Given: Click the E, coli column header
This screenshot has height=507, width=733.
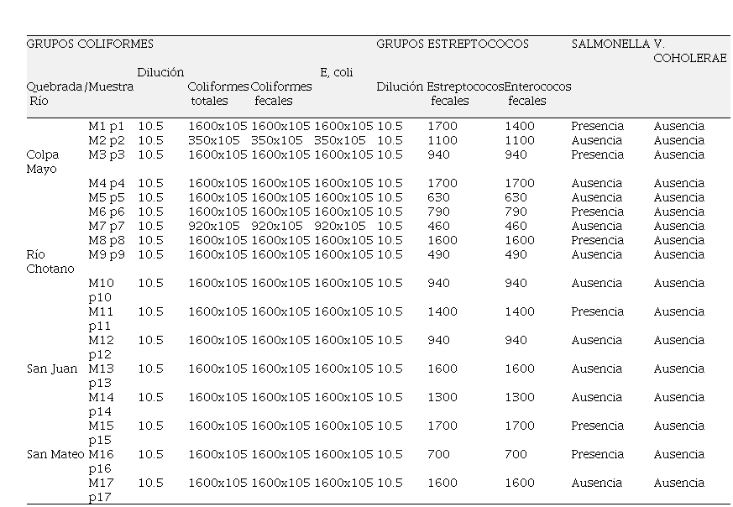Looking at the screenshot, I should pos(336,73).
